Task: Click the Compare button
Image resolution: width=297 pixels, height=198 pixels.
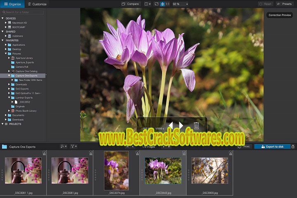Action: [130, 4]
